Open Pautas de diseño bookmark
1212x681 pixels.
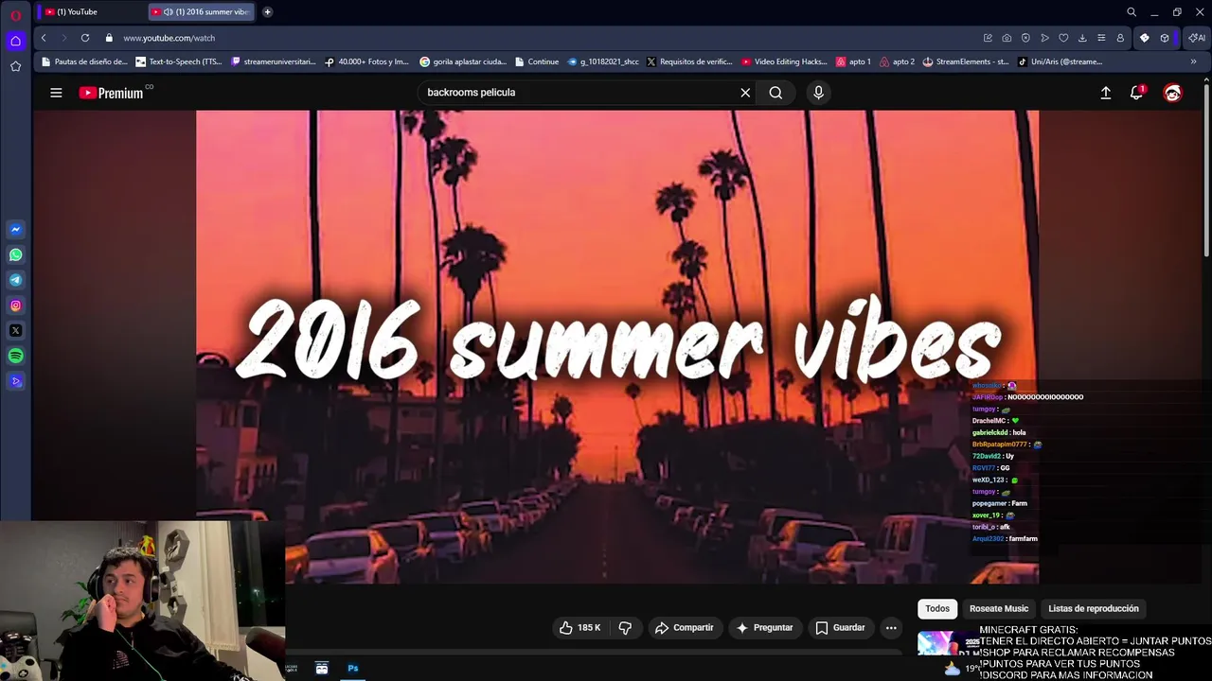(83, 61)
